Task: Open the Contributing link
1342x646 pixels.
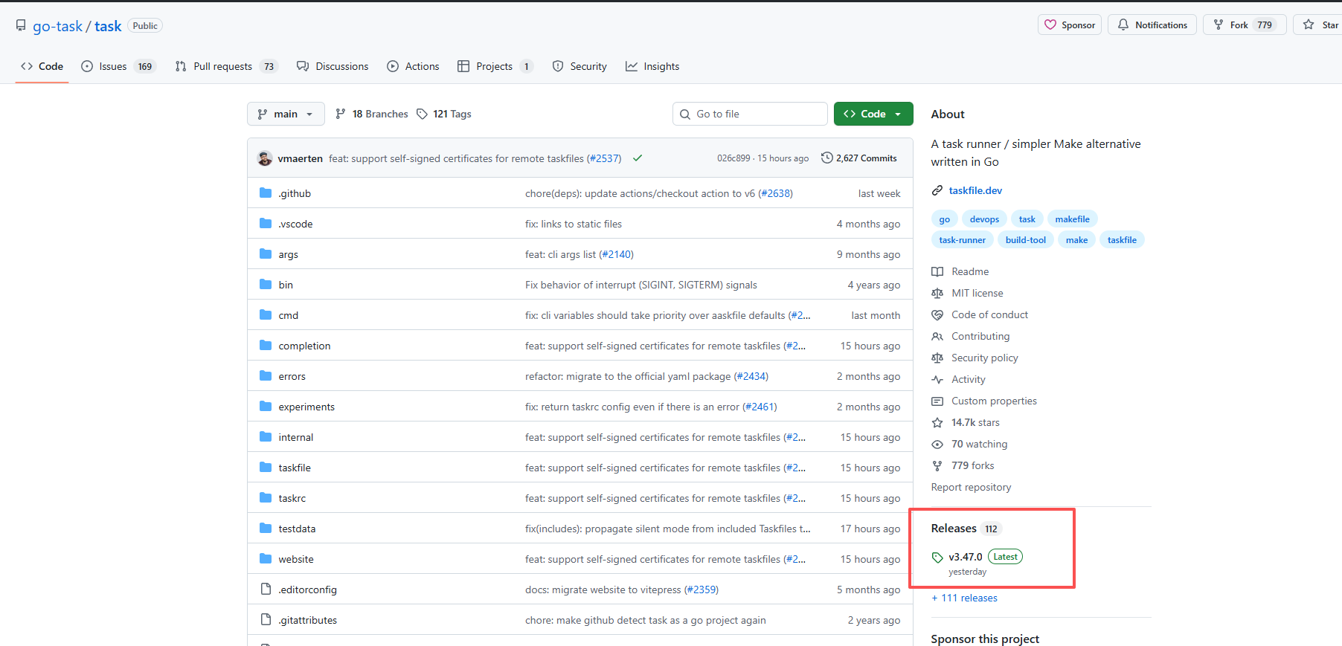Action: click(x=980, y=337)
